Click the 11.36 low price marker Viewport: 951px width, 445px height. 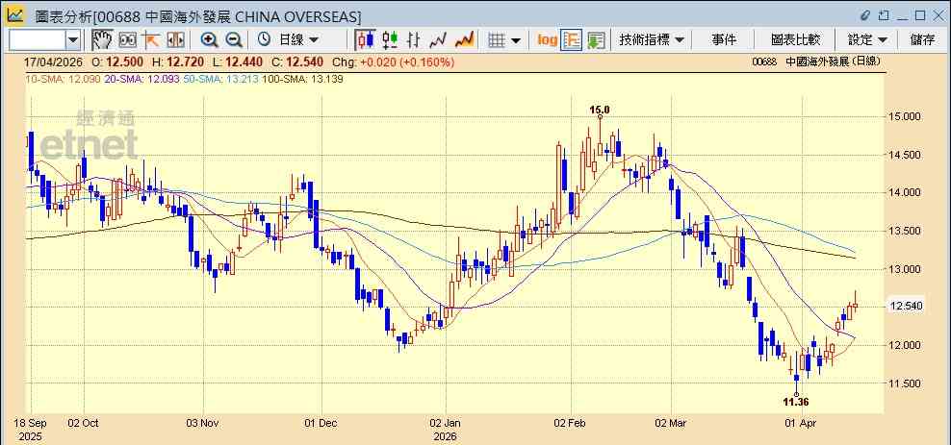pyautogui.click(x=796, y=402)
